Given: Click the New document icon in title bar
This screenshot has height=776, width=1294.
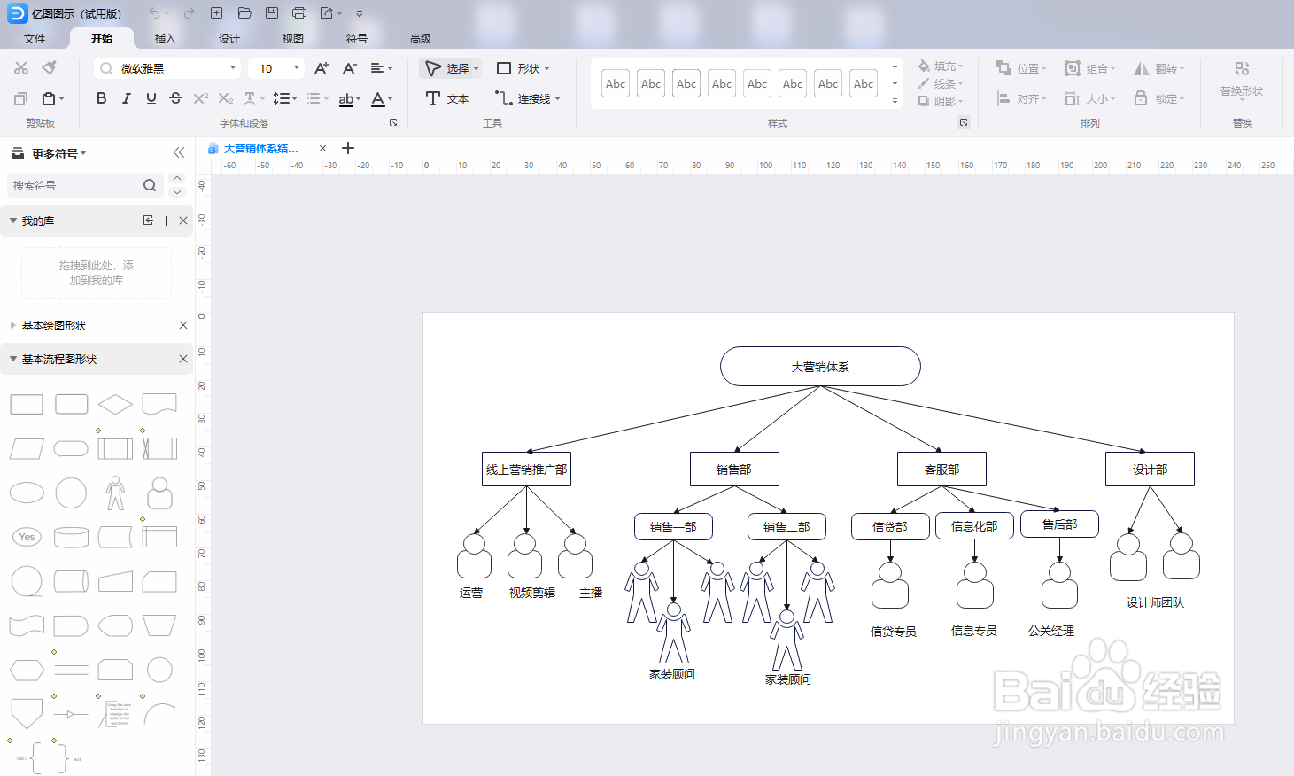Looking at the screenshot, I should 216,13.
